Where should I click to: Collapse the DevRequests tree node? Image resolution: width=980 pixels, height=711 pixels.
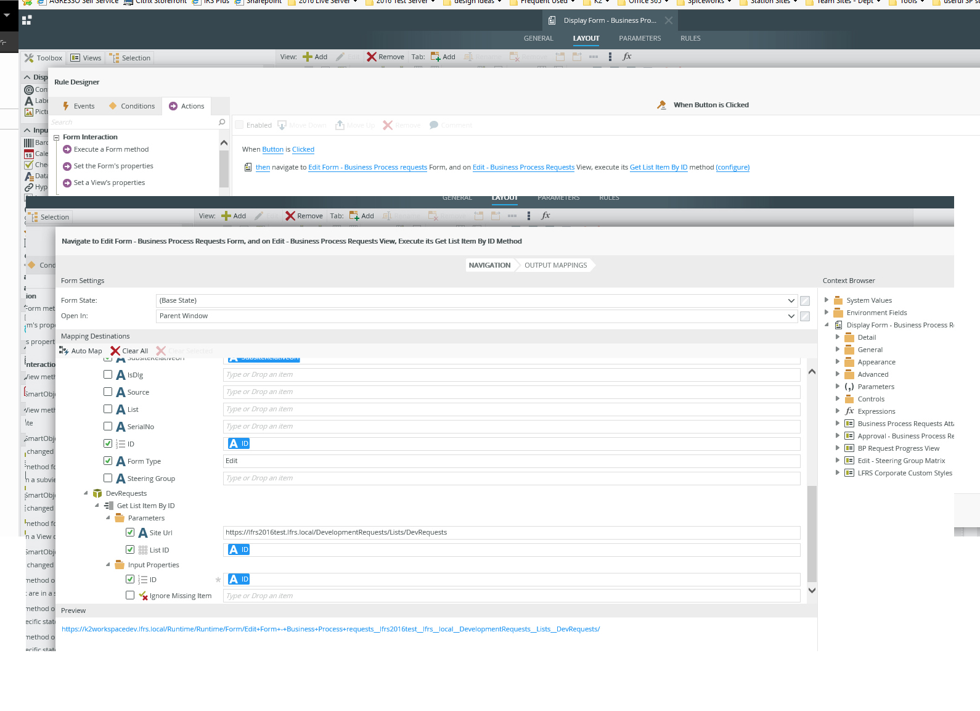tap(86, 493)
